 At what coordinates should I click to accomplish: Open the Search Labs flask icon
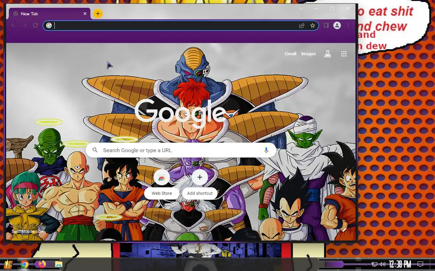click(x=328, y=54)
